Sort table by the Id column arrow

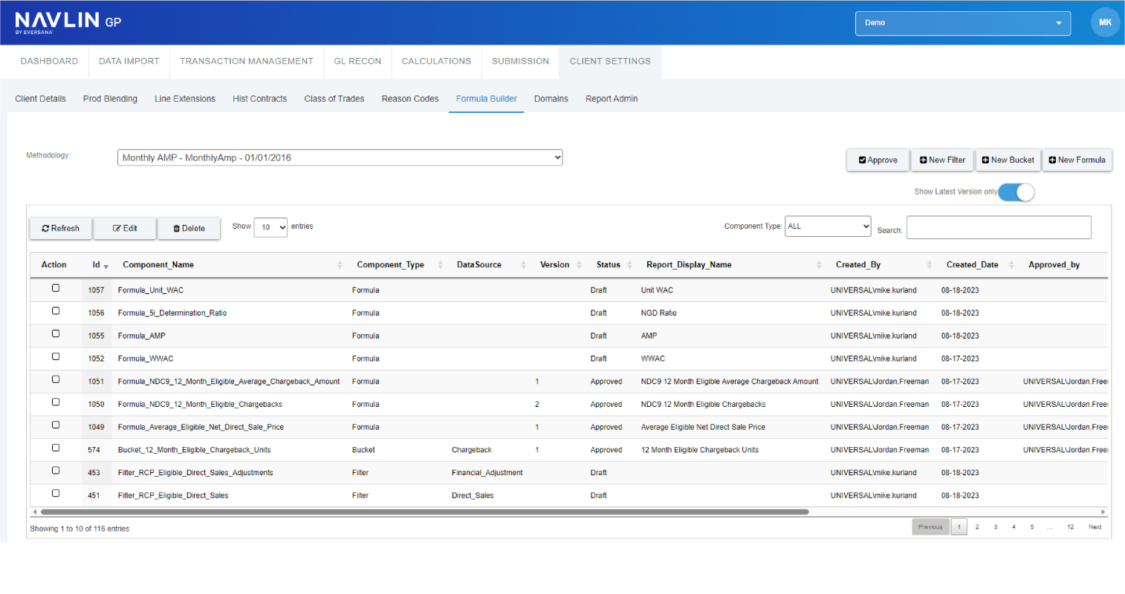click(x=106, y=266)
